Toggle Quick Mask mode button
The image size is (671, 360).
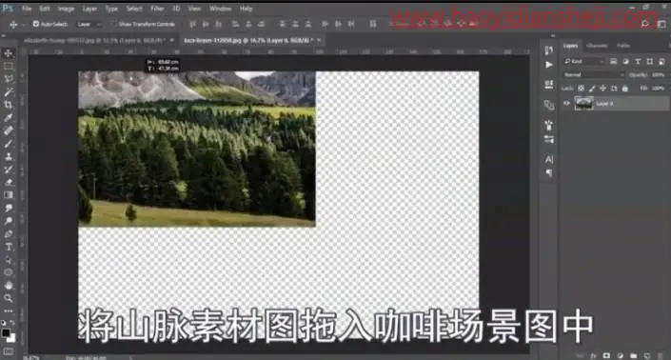9,351
